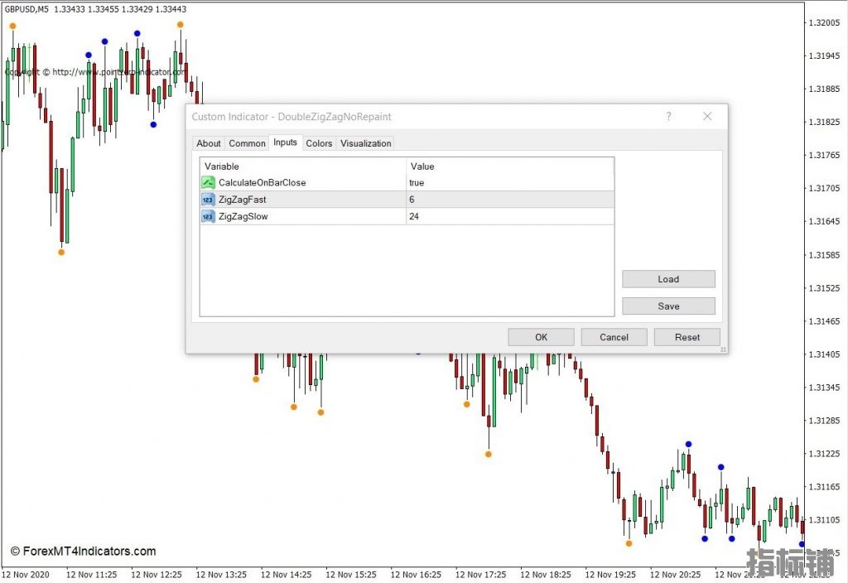
Task: Go to the Colors tab
Action: pyautogui.click(x=319, y=143)
